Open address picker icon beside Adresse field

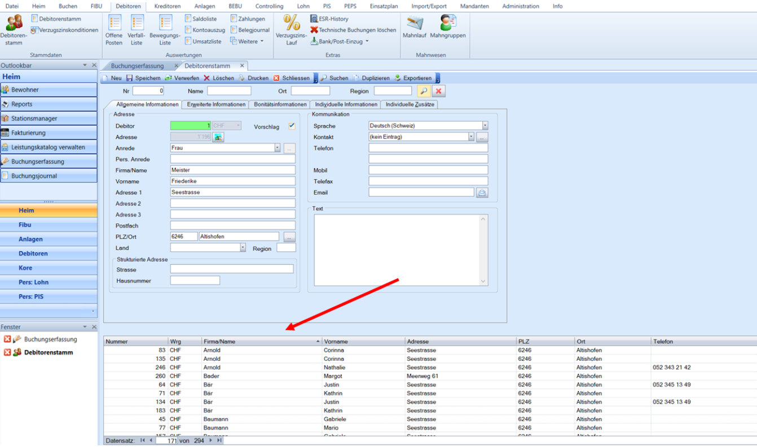218,137
